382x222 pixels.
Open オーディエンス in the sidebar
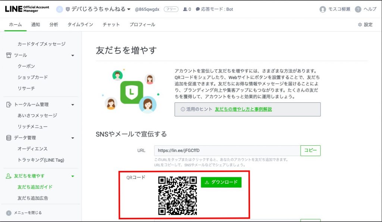pyautogui.click(x=33, y=149)
